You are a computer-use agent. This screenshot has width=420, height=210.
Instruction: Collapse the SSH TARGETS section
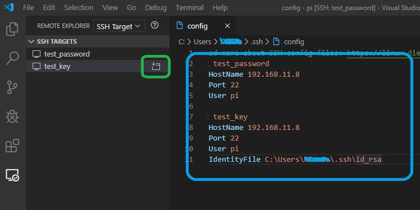(x=98, y=41)
